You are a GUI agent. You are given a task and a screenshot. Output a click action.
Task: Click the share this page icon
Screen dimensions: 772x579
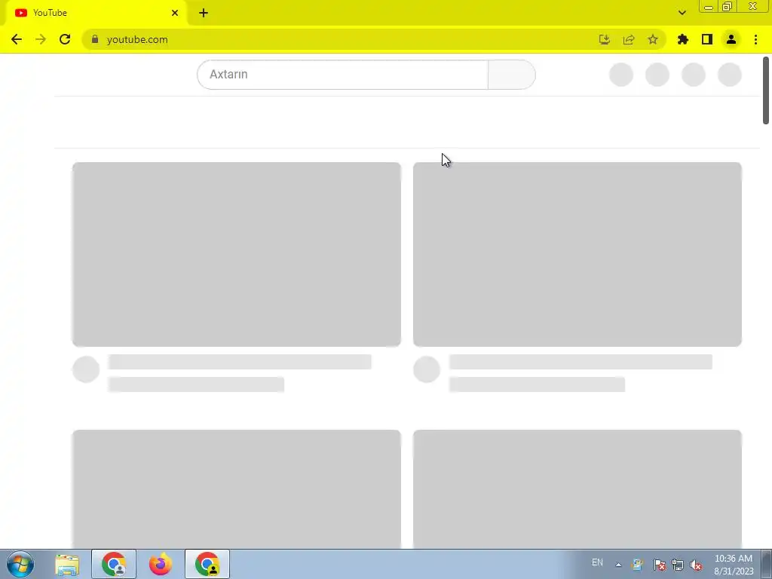point(629,39)
